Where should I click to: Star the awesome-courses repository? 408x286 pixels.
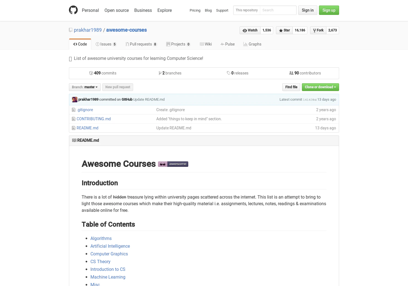tap(284, 30)
